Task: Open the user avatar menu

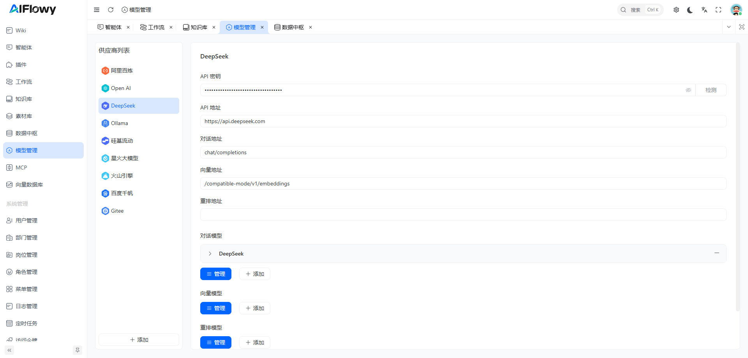Action: click(736, 10)
